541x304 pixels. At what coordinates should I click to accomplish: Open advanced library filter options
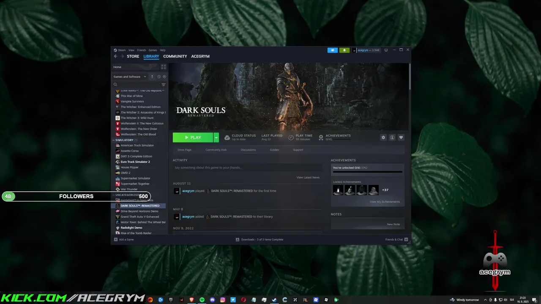coord(164,84)
